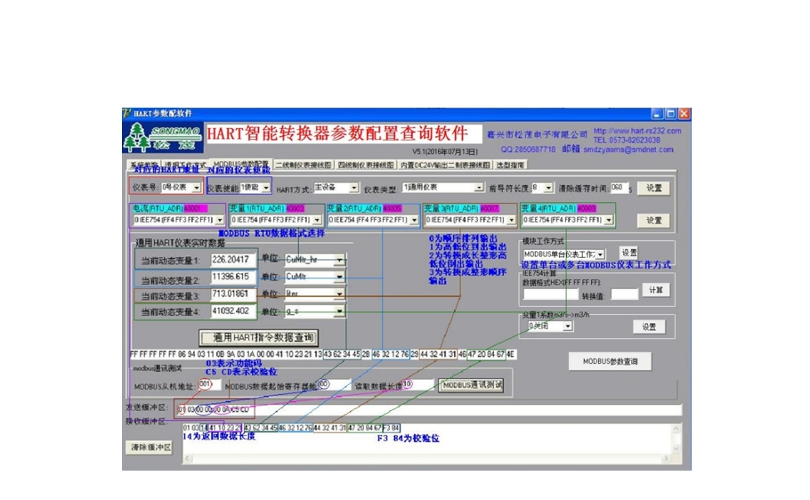Viewport: 810px width, 500px height.
Task: Click the 清除缓存时间 input field
Action: pyautogui.click(x=619, y=188)
